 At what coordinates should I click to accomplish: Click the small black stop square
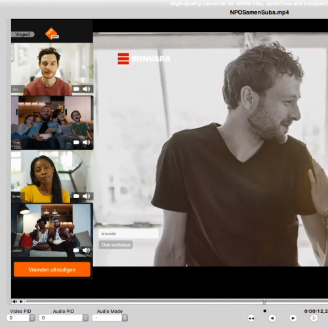[x=265, y=311]
